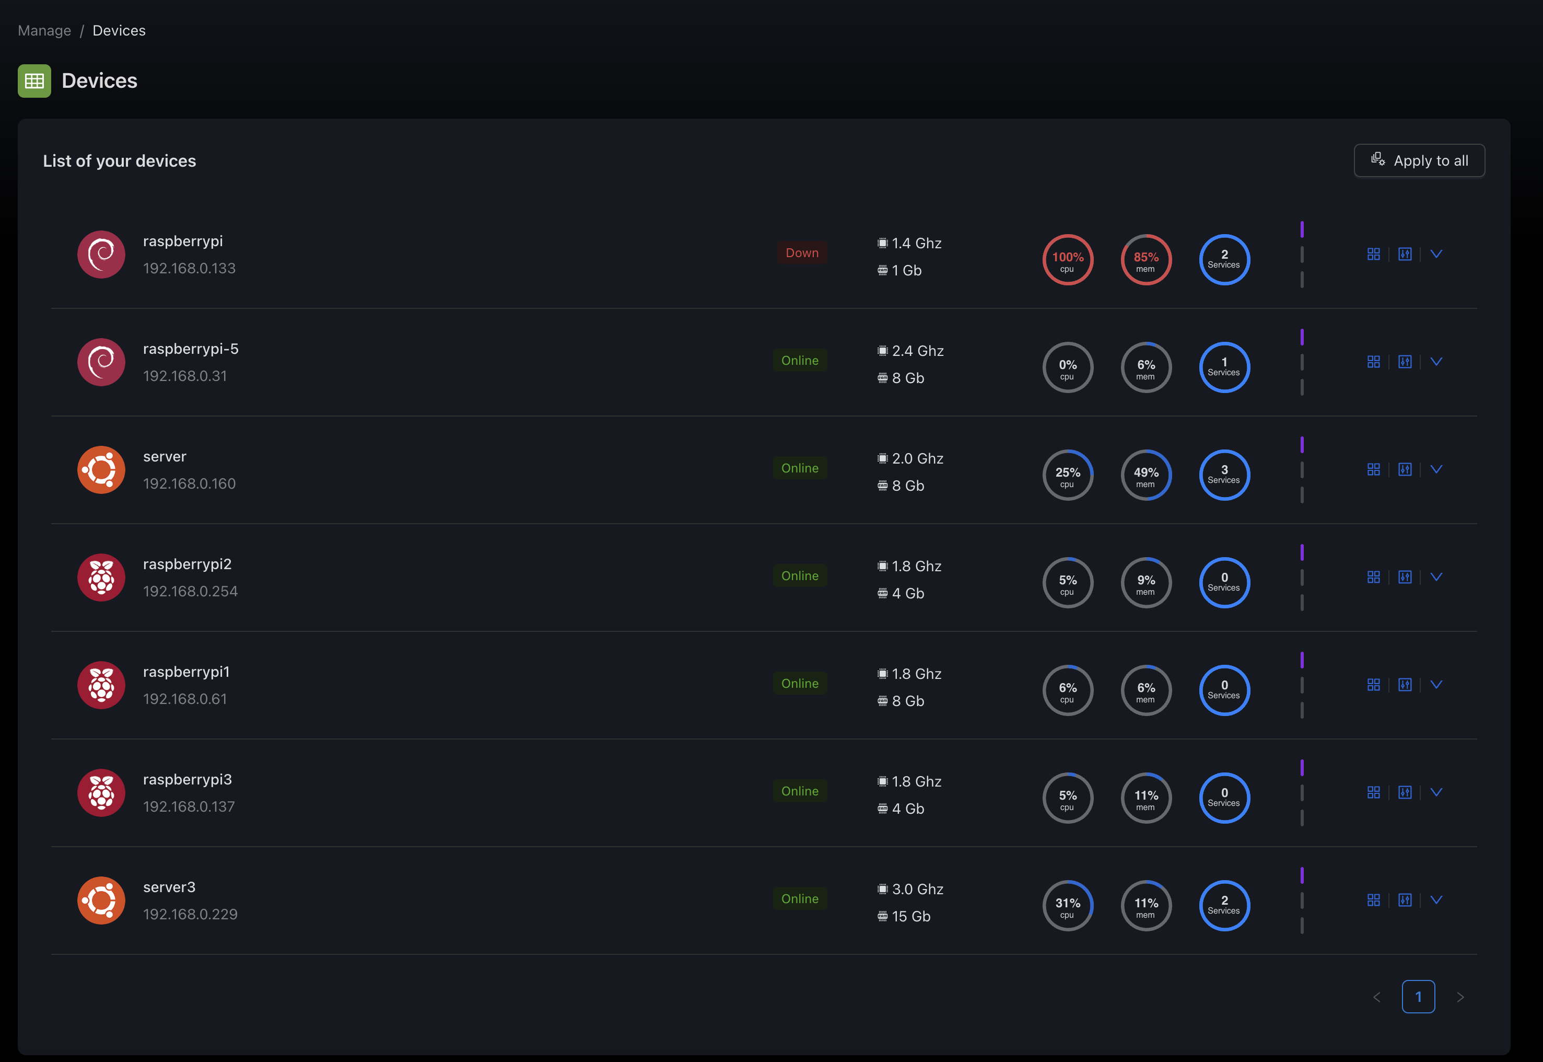Click the Debian logo avatar of raspberrypi

[x=101, y=254]
